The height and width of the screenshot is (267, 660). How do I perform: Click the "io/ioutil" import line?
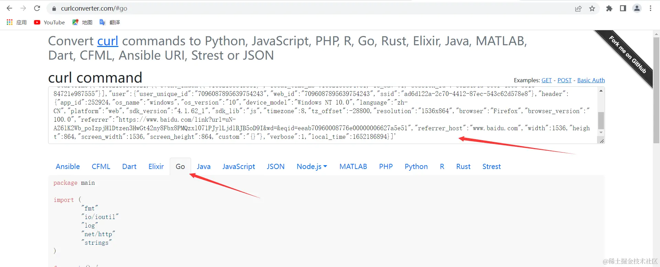[100, 217]
